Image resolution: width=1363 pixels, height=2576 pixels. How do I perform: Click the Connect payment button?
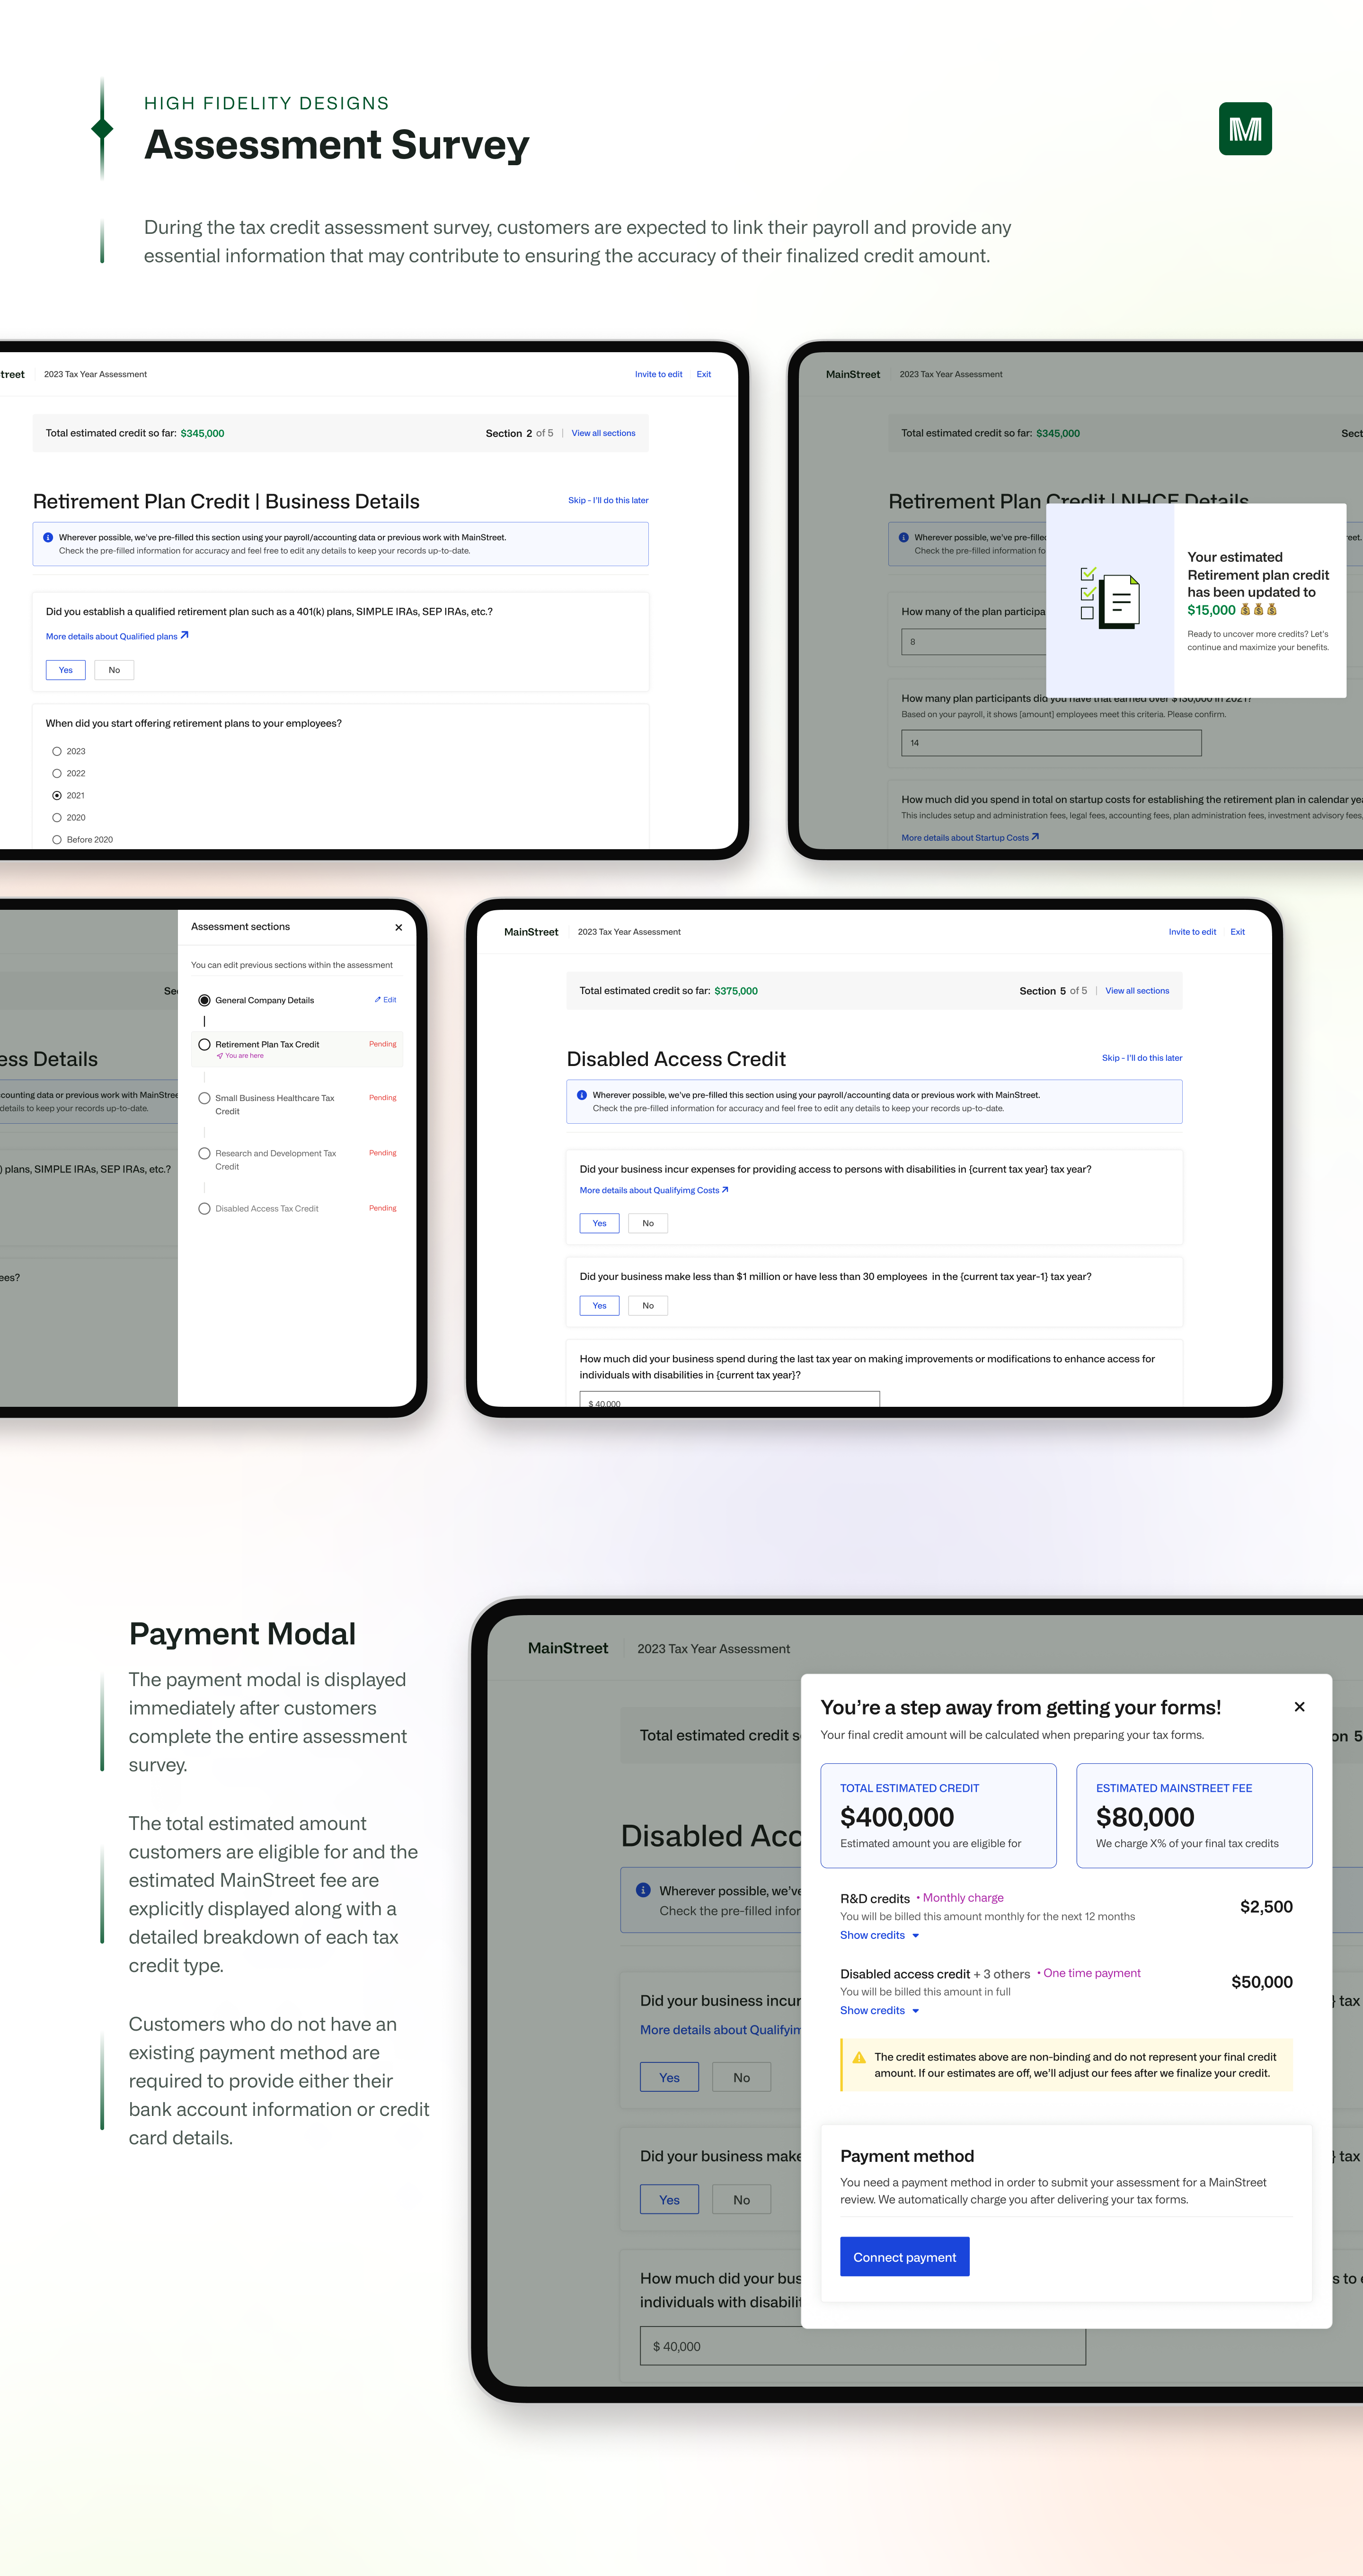904,2256
